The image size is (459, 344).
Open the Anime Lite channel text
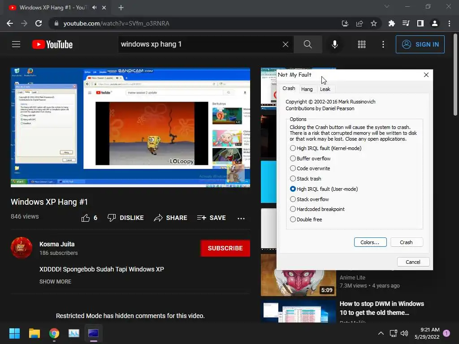pyautogui.click(x=352, y=278)
